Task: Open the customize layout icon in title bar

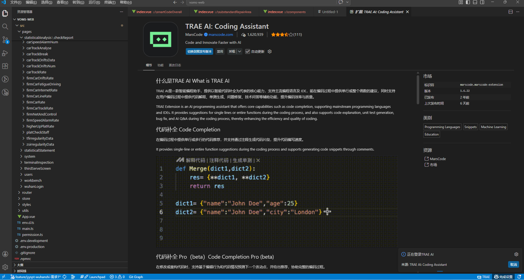Action: click(461, 2)
